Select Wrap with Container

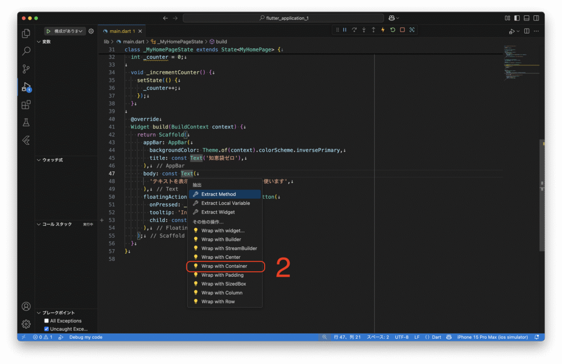pyautogui.click(x=224, y=266)
